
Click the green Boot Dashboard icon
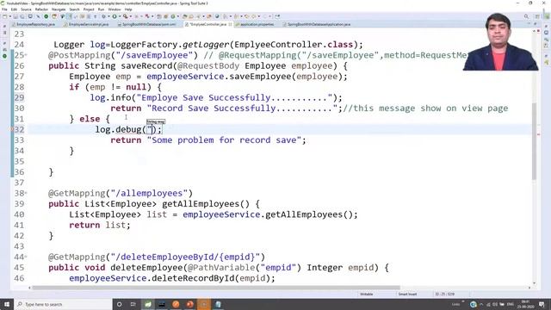(x=46, y=16)
